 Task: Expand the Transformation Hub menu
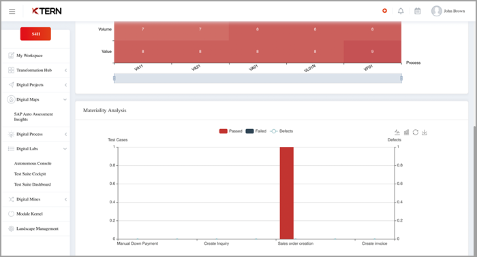[36, 70]
